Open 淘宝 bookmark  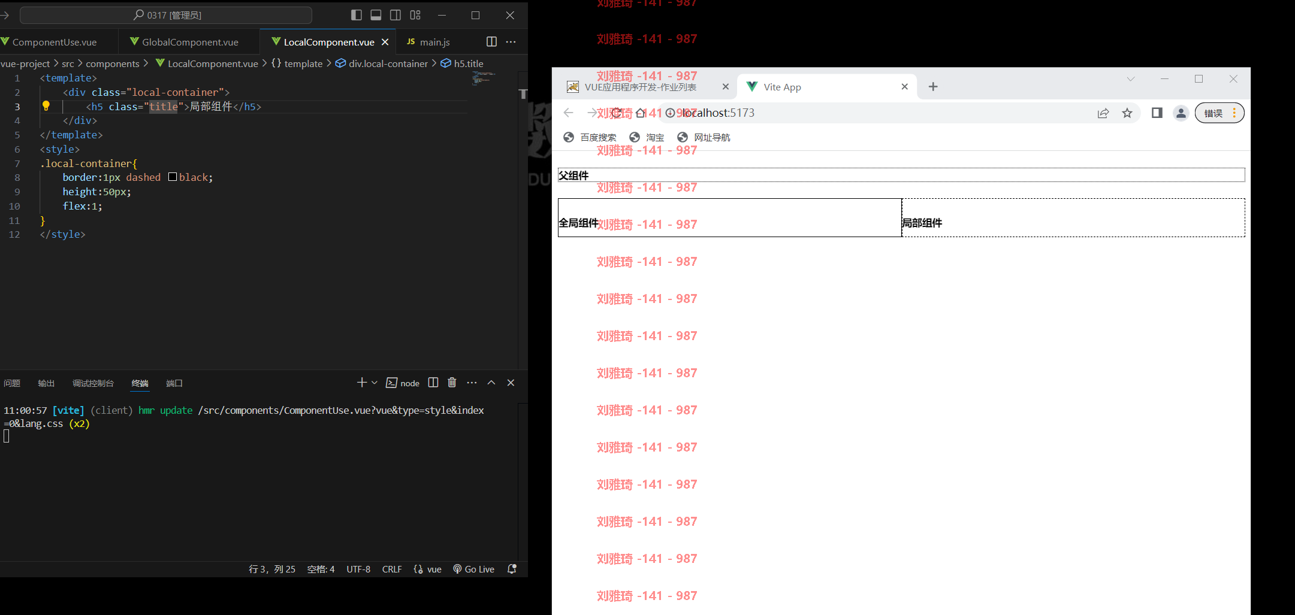click(647, 137)
